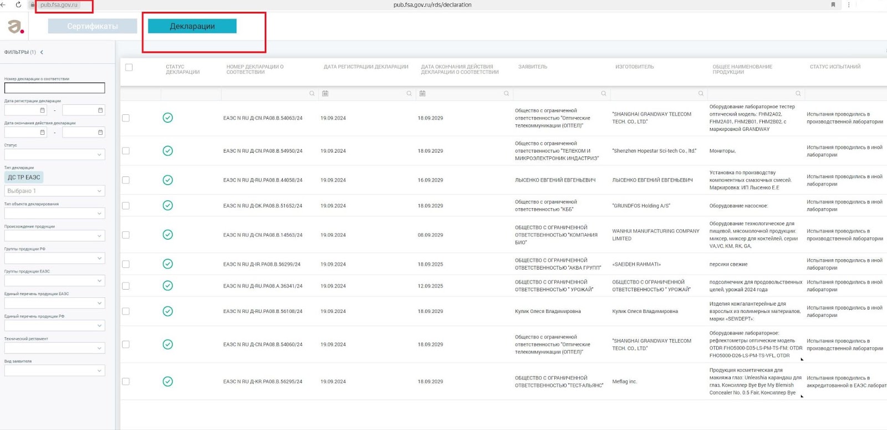Open the Тип объекта декларирования dropdown
887x430 pixels.
(54, 213)
